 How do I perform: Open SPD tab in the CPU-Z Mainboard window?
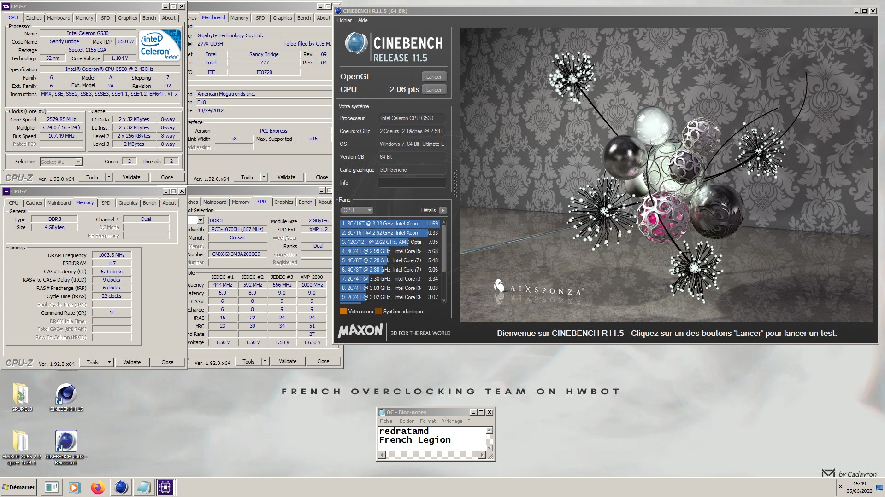click(x=260, y=18)
